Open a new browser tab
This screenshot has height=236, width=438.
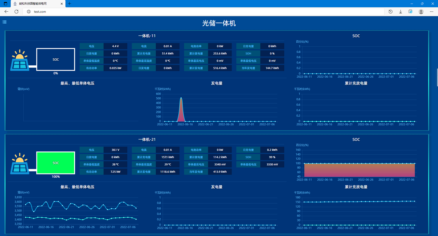(x=69, y=4)
